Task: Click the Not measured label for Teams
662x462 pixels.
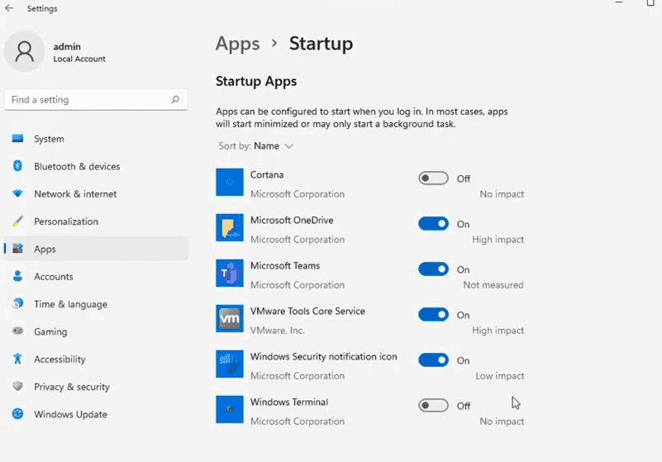Action: coord(493,284)
